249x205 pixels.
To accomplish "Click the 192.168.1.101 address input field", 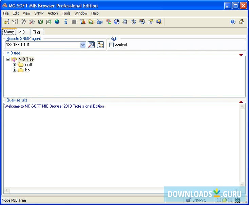I will pyautogui.click(x=43, y=45).
